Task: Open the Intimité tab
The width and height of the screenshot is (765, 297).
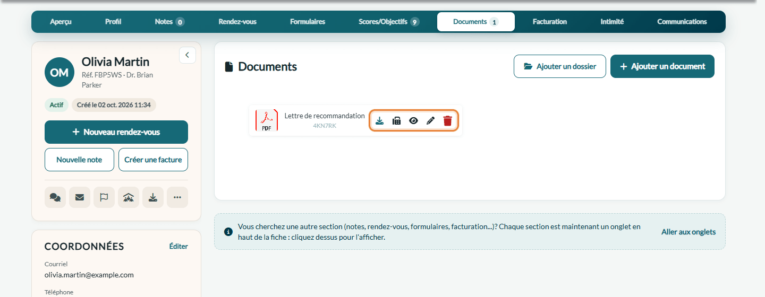Action: click(612, 22)
